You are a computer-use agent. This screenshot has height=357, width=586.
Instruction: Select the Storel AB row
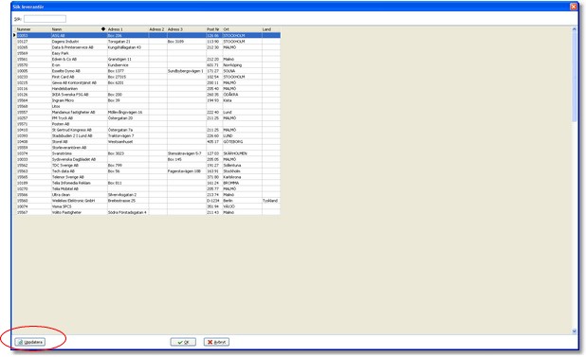148,142
